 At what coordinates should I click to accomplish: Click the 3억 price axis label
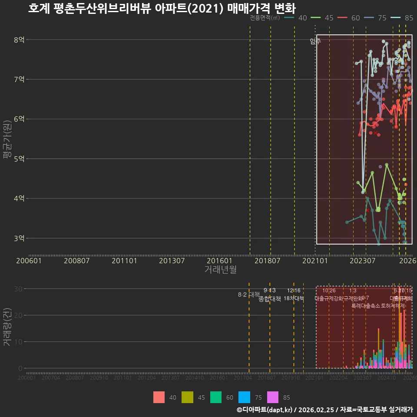[19, 238]
